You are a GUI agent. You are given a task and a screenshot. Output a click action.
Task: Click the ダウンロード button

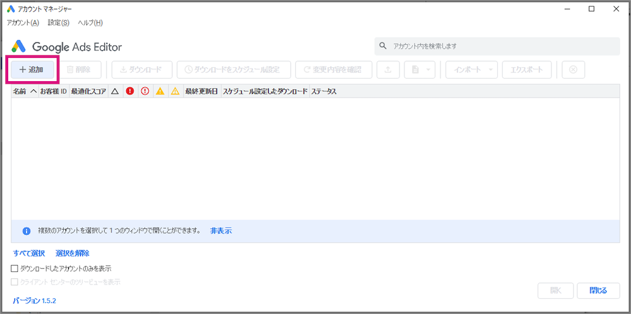point(141,69)
